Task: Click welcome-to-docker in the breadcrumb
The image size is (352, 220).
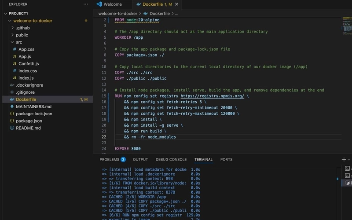Action: coord(117,14)
